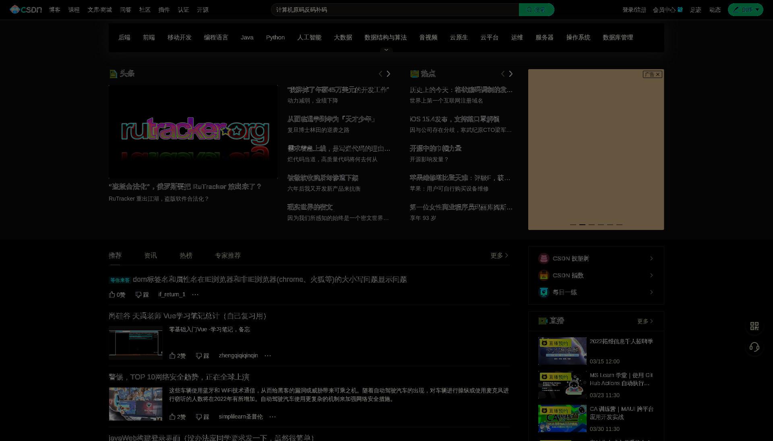
Task: Select 后端 category
Action: [x=124, y=37]
